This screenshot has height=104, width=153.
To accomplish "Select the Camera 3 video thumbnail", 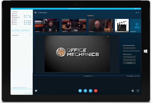I will pyautogui.click(x=101, y=26).
